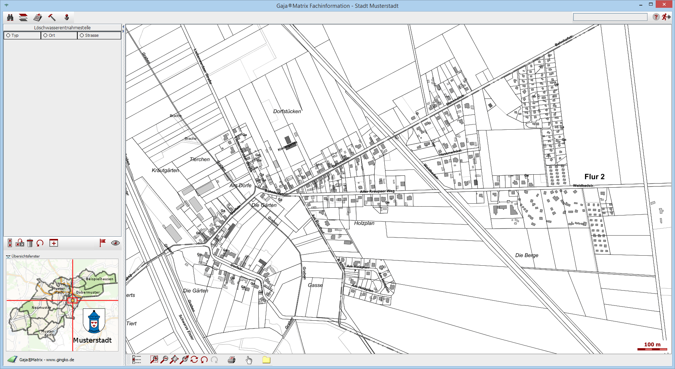Click the Löschwasserentnahmestelle panel header
This screenshot has width=675, height=369.
(62, 27)
